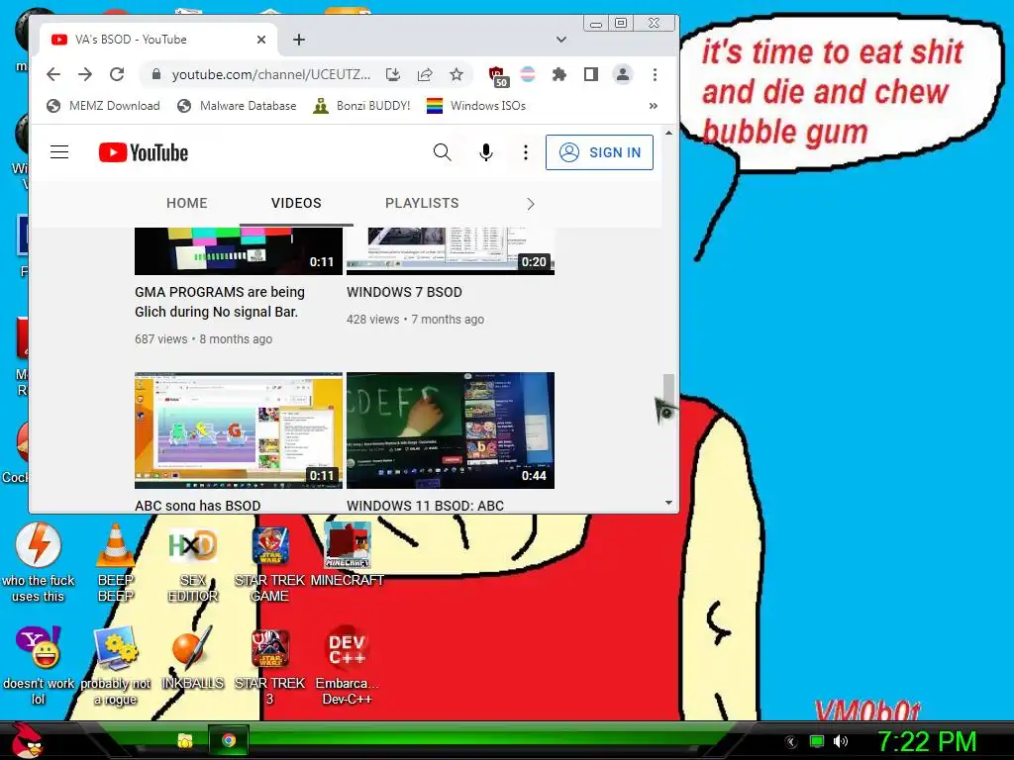This screenshot has height=760, width=1014.
Task: Switch to the VIDEOS channel tab
Action: 296,203
